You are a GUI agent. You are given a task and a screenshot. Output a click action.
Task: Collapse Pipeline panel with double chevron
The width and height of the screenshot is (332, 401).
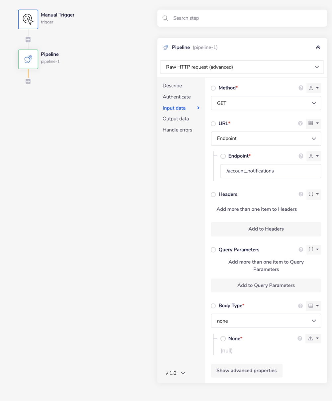click(318, 48)
